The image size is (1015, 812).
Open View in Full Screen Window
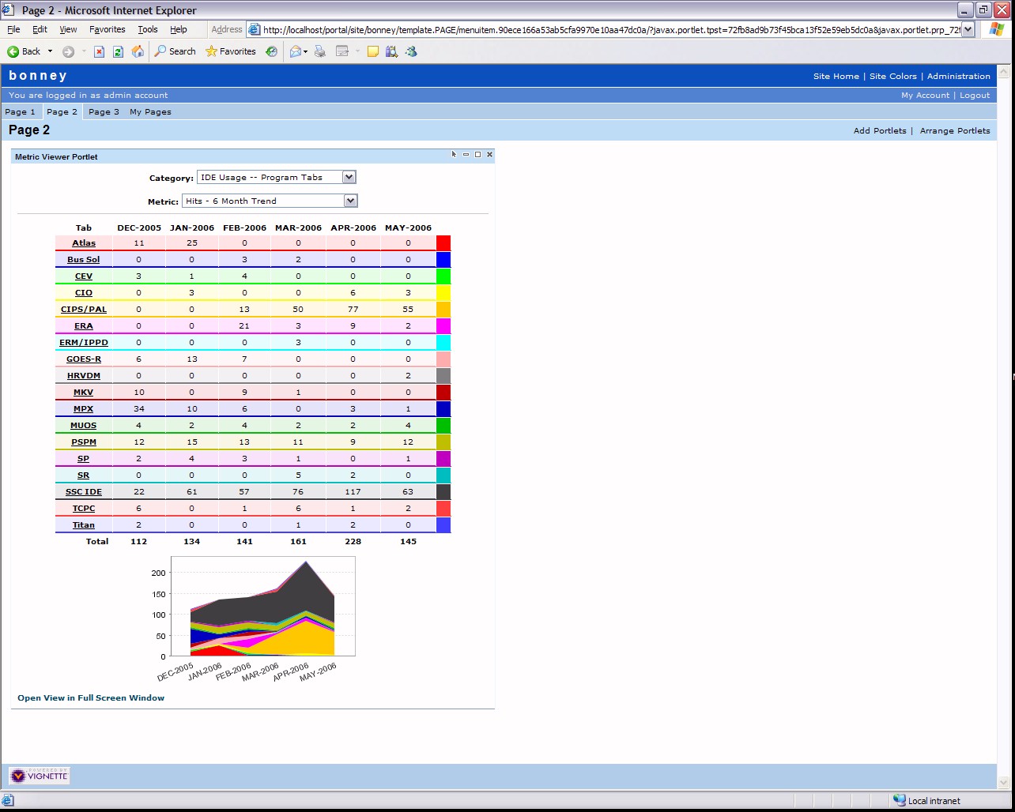point(91,698)
